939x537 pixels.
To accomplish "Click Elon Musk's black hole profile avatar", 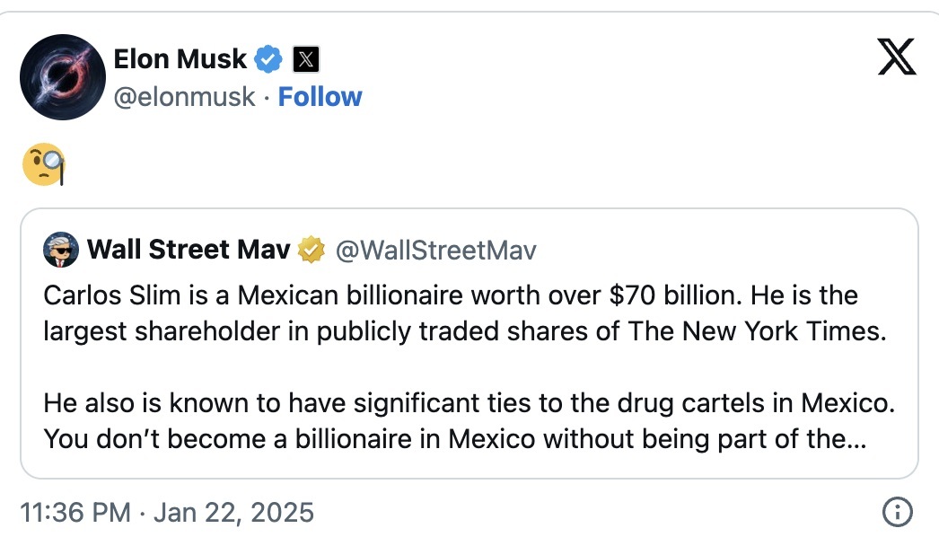I will pos(63,77).
